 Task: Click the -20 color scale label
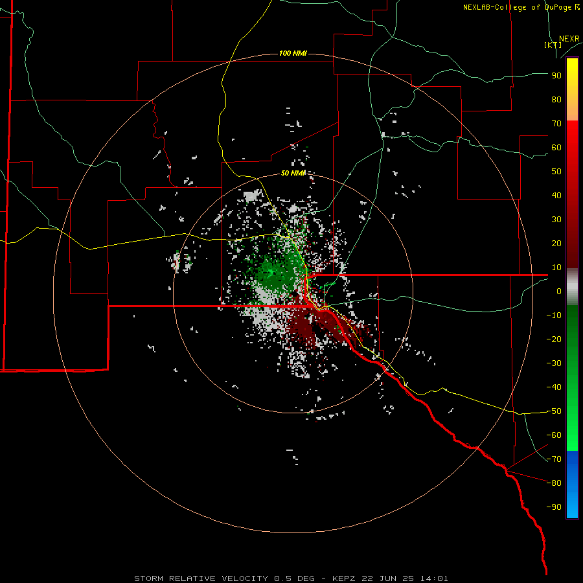[554, 339]
